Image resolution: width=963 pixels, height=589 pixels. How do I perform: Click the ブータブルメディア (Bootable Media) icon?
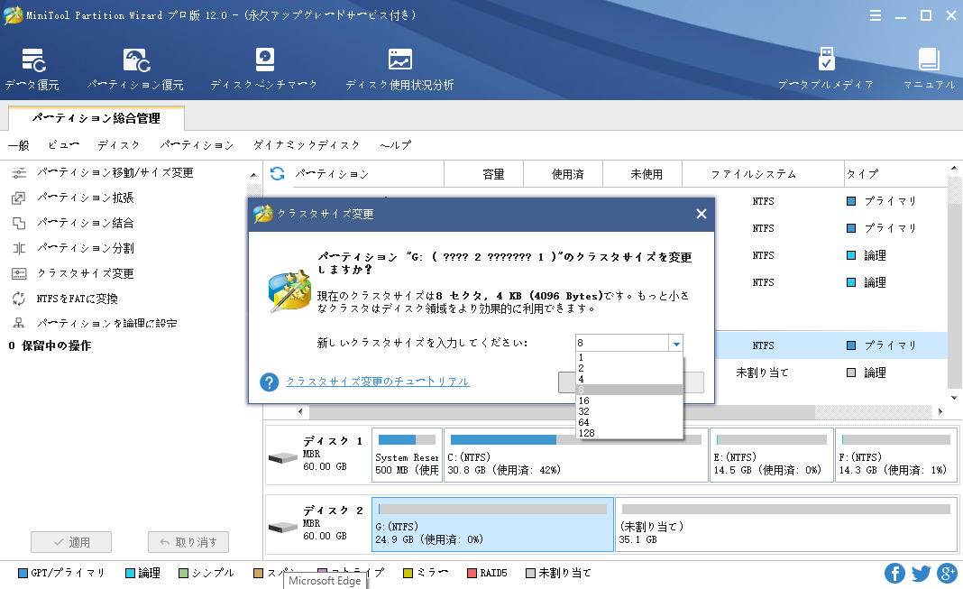point(826,69)
